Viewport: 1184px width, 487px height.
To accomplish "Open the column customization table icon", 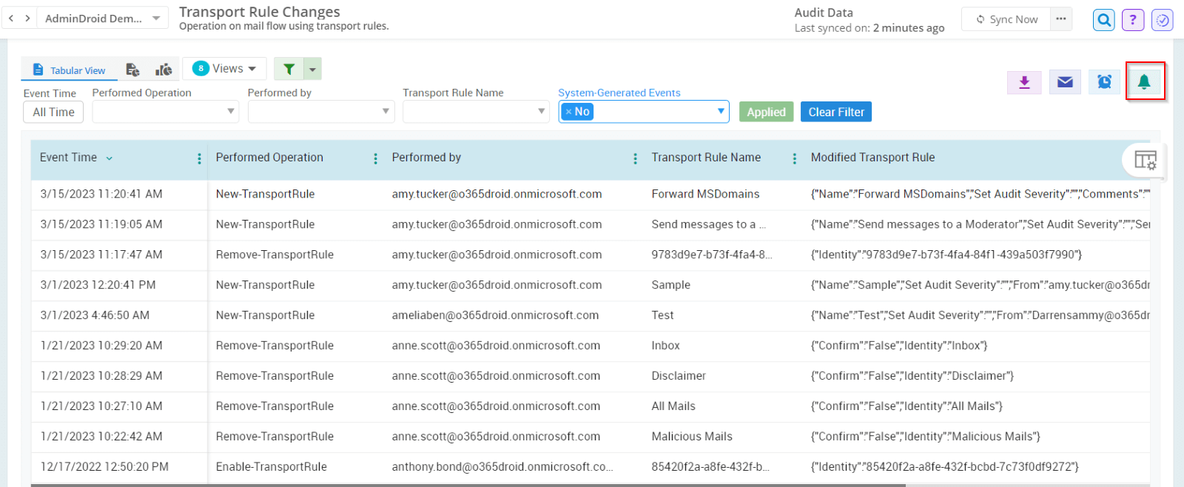I will coord(1145,160).
